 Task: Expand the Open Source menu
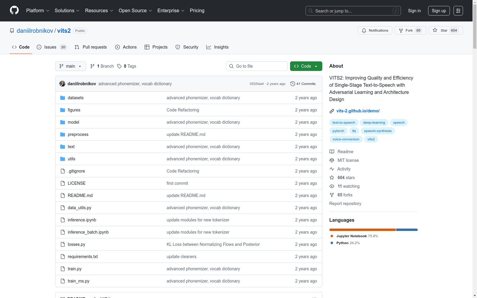[x=135, y=11]
